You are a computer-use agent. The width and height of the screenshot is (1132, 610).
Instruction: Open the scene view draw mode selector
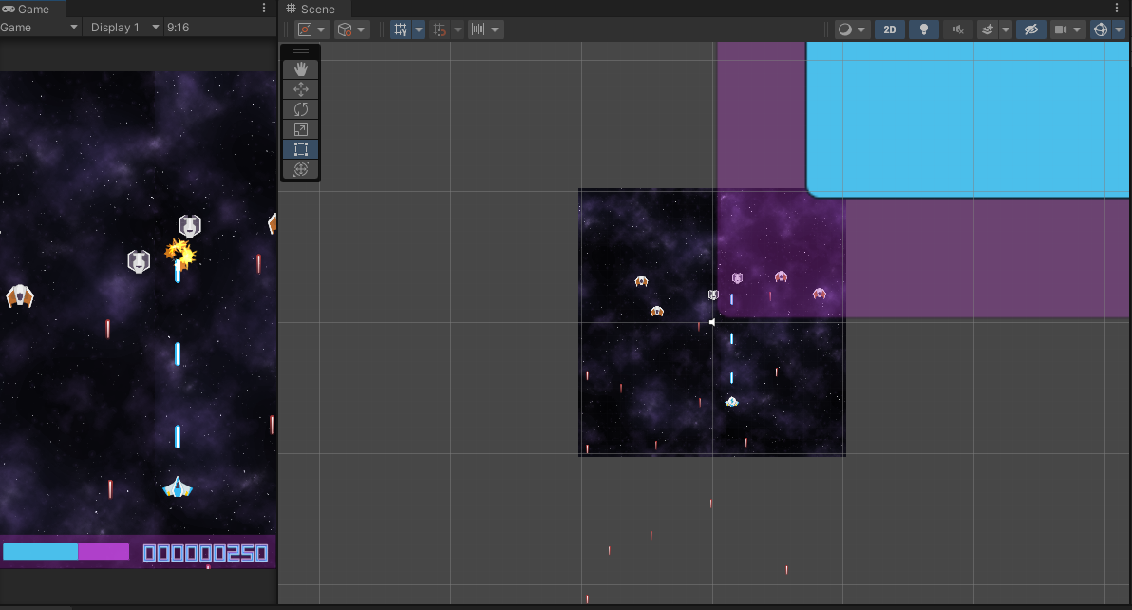point(846,29)
